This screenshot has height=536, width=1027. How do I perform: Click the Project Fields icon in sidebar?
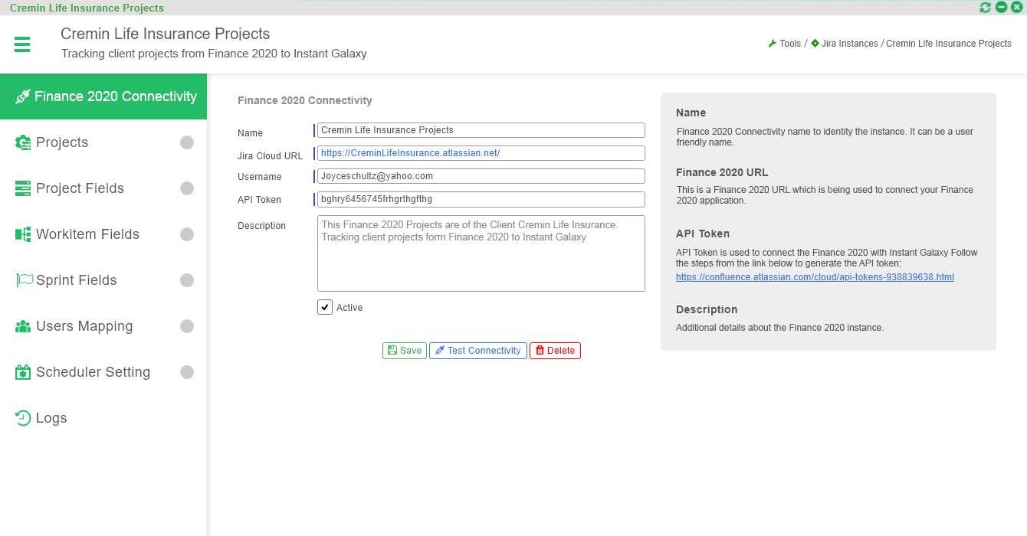point(23,188)
